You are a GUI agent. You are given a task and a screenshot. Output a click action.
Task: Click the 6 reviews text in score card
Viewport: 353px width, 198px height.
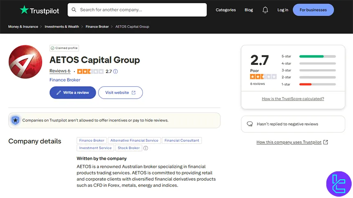[x=257, y=83]
